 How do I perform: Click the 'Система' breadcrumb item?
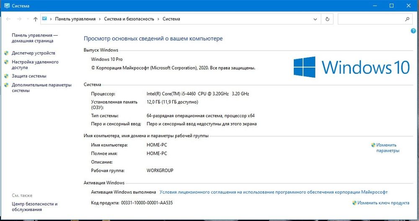click(171, 19)
